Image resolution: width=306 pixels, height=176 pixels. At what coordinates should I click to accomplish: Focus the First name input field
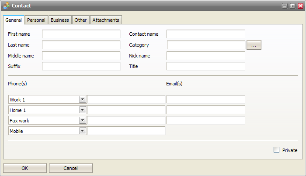point(81,34)
